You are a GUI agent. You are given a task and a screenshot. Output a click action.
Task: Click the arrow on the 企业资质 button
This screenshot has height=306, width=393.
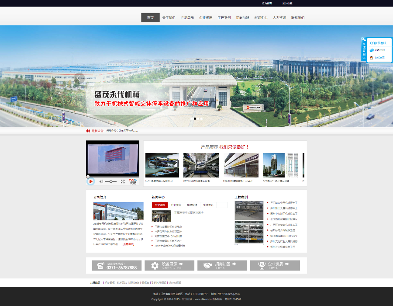tap(287, 264)
